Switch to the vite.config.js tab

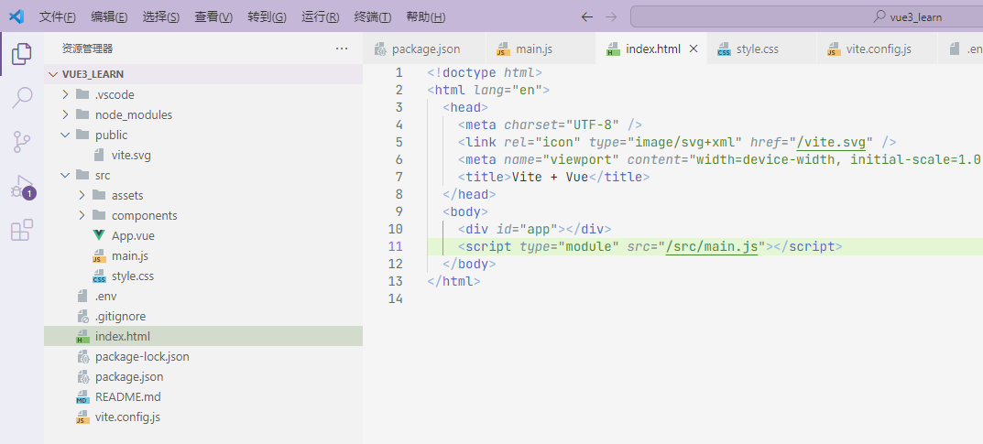[x=877, y=49]
